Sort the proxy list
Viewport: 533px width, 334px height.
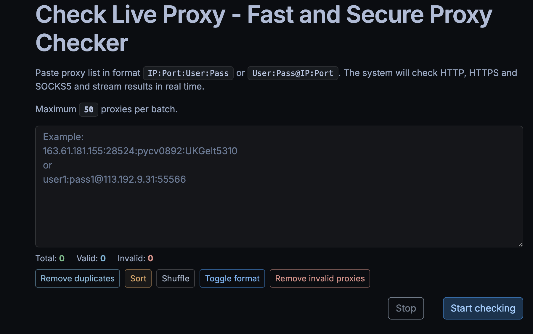138,278
